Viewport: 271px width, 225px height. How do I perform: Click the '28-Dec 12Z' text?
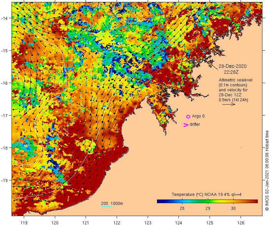coord(230,95)
